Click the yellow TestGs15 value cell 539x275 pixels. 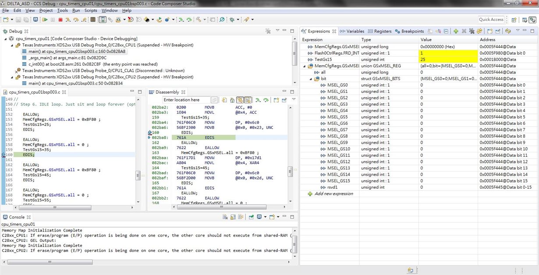pyautogui.click(x=448, y=60)
